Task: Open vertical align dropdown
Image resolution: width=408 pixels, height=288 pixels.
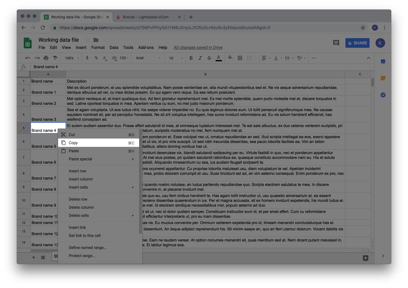Action: point(278,58)
